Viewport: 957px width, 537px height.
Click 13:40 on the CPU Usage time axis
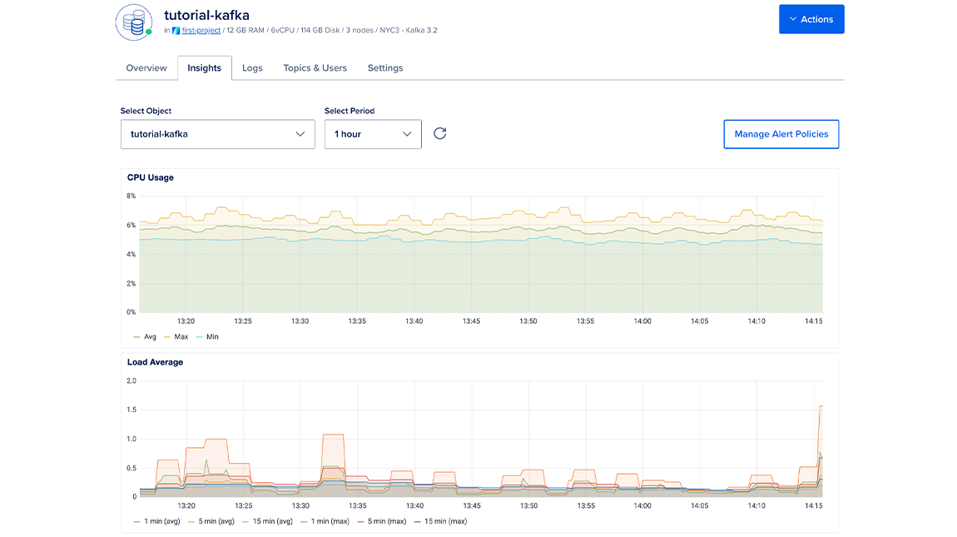[x=414, y=321]
